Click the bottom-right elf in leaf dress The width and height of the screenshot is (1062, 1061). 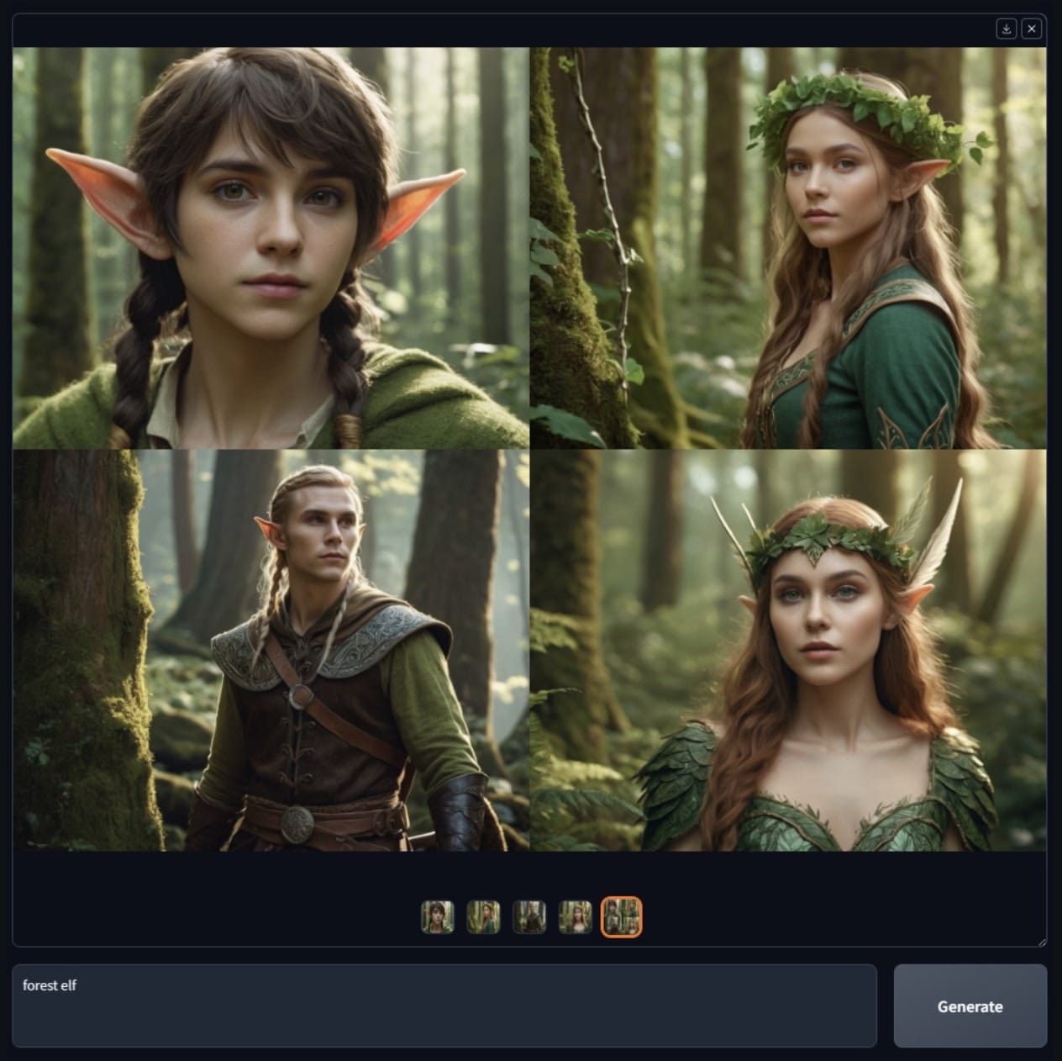click(x=788, y=650)
